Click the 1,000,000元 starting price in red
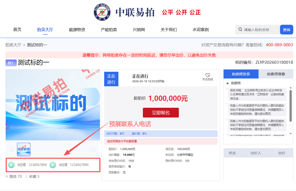The image size is (296, 191). pyautogui.click(x=168, y=98)
